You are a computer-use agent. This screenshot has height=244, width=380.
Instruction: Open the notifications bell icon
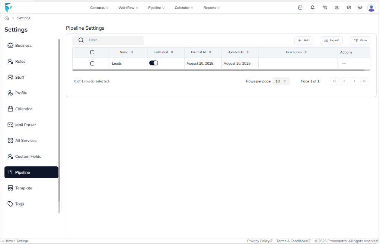313,7
